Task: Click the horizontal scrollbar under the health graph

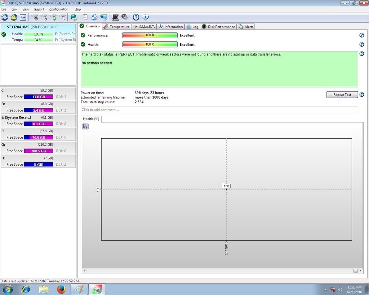Action: (219, 271)
